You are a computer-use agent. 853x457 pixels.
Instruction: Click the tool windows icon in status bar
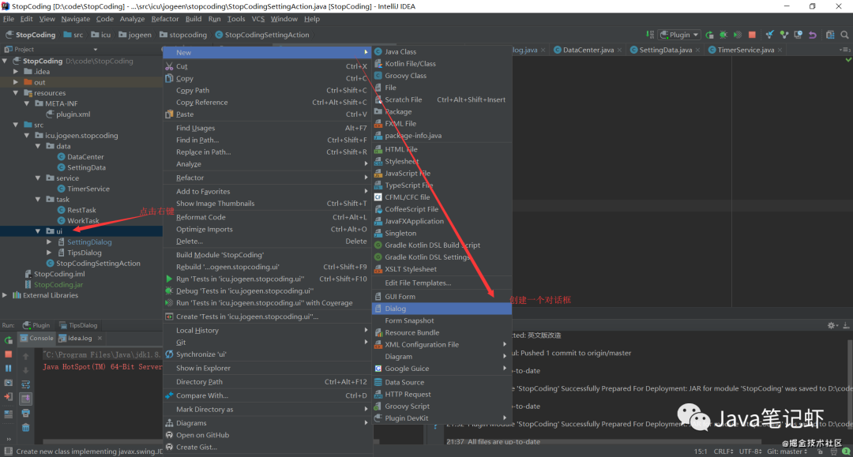(8, 451)
